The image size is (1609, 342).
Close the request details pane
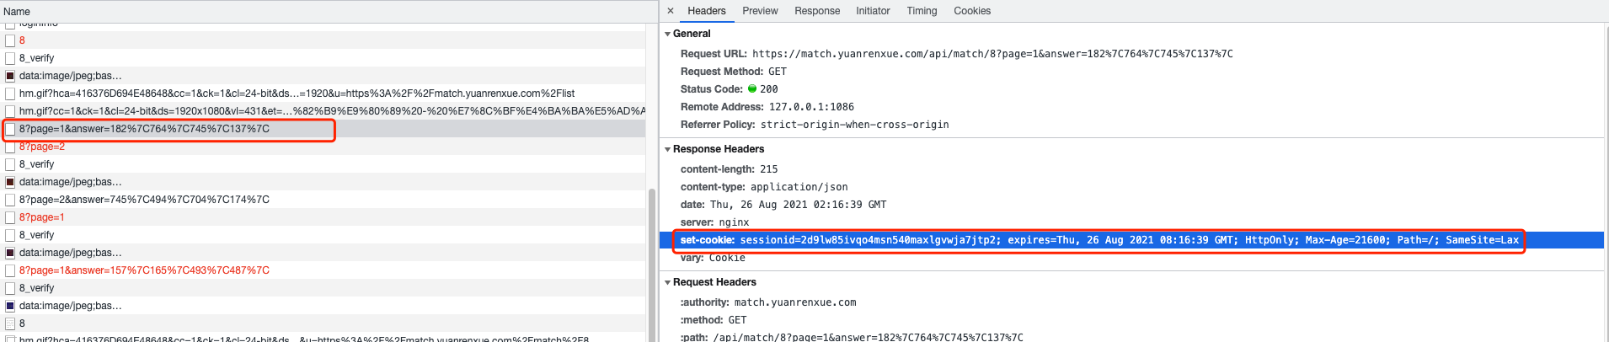pos(671,11)
